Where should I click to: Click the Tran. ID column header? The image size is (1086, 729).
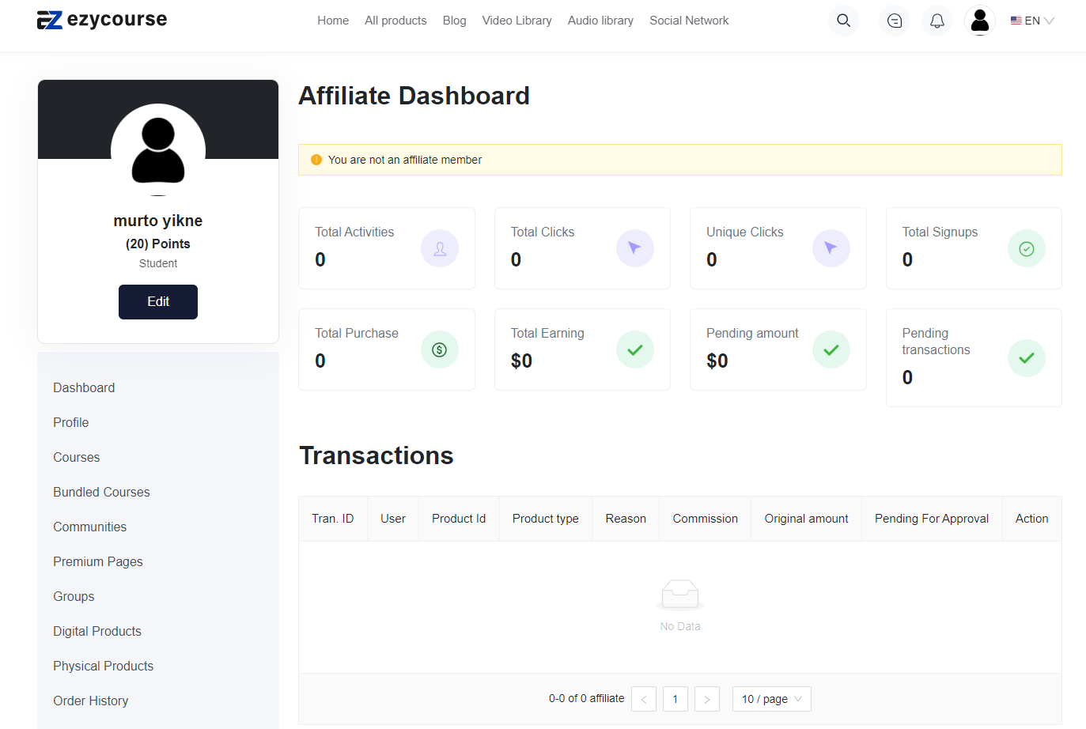[x=333, y=519]
